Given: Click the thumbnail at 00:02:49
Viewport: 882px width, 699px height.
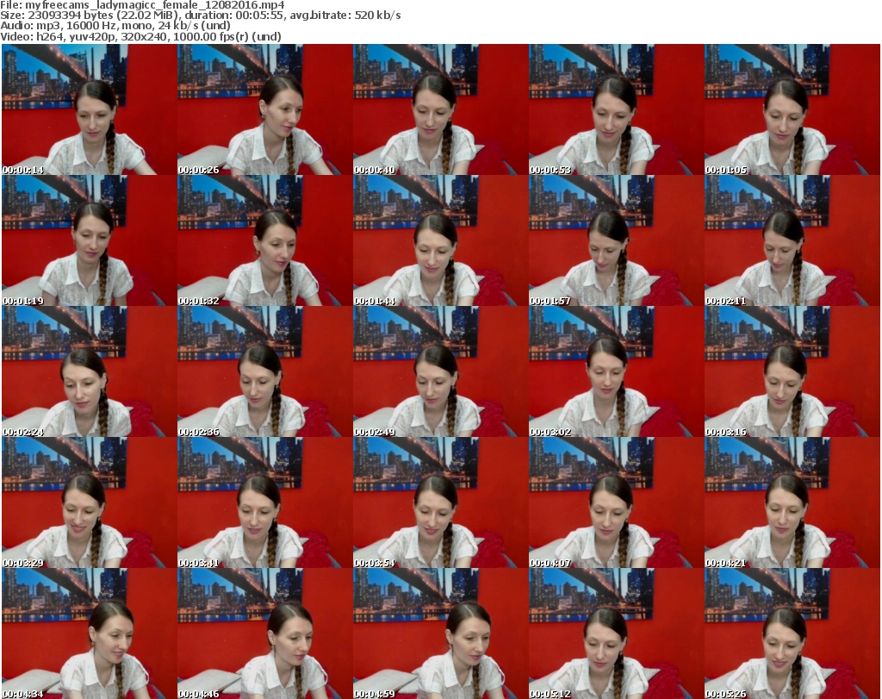Looking at the screenshot, I should tap(440, 372).
